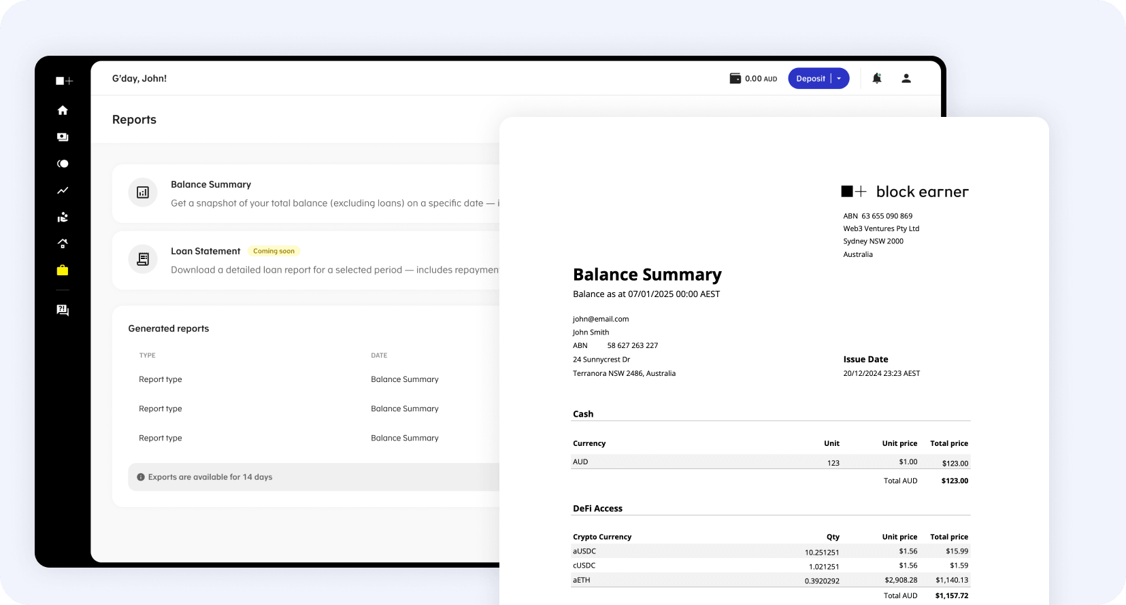Click ABN 63 655 090 869

point(878,216)
